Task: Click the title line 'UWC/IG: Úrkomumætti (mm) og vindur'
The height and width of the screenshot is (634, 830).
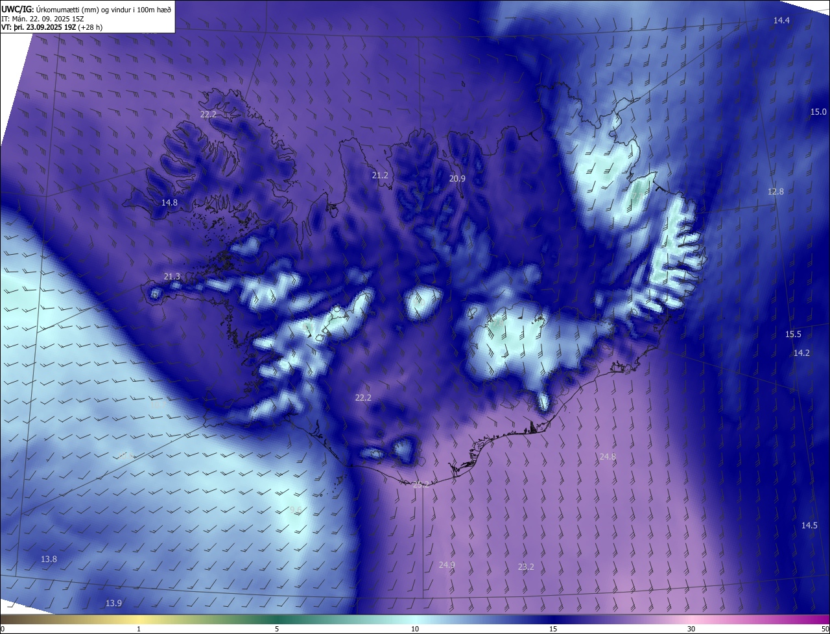Action: [86, 8]
